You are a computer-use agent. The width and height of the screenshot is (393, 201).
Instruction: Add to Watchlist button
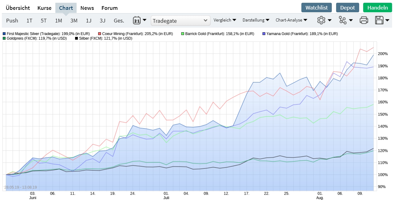click(x=316, y=8)
